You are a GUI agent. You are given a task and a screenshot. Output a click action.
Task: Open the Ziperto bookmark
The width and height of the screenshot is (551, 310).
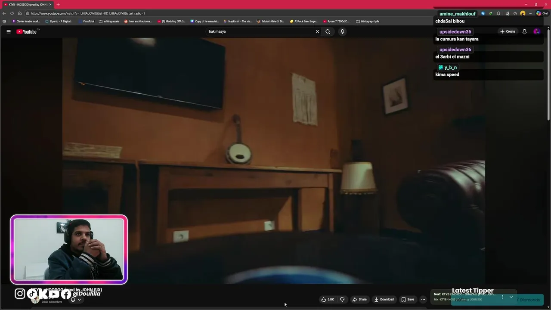59,21
